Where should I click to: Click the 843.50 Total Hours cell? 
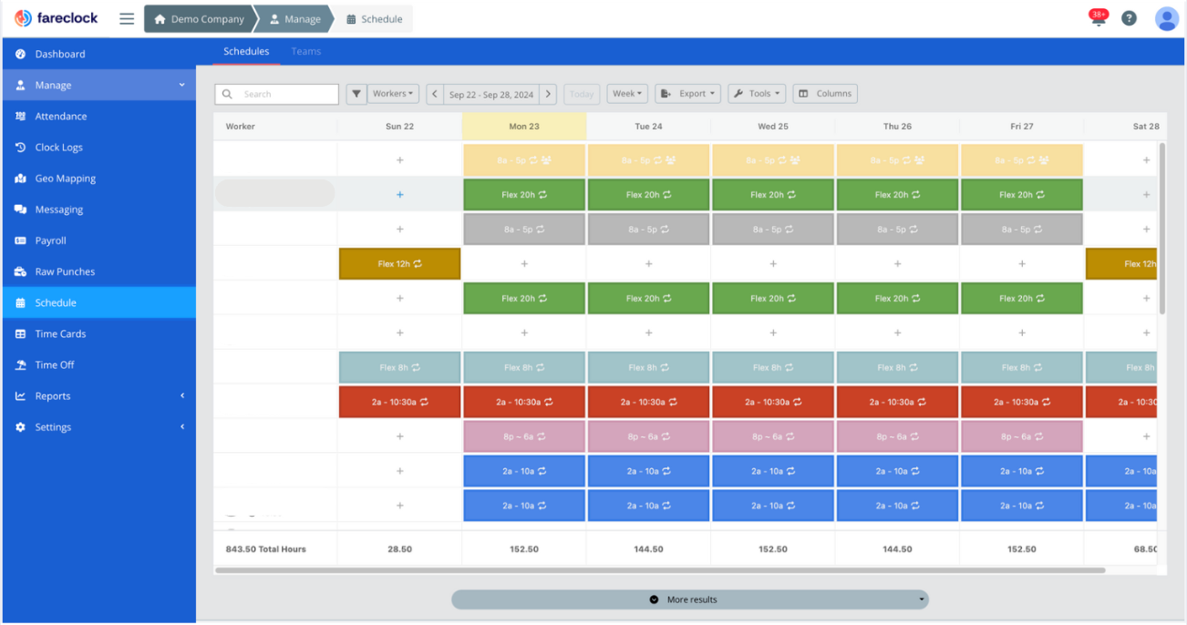[275, 549]
